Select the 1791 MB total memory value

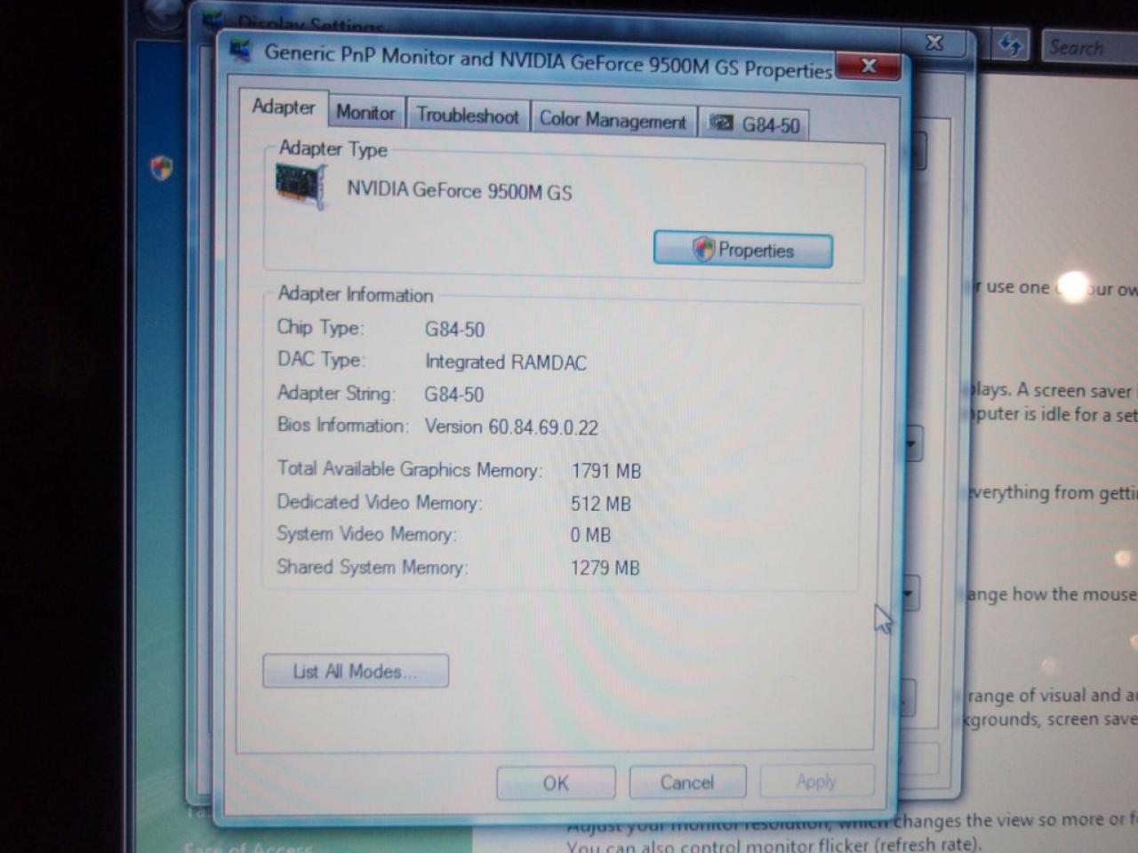point(606,471)
